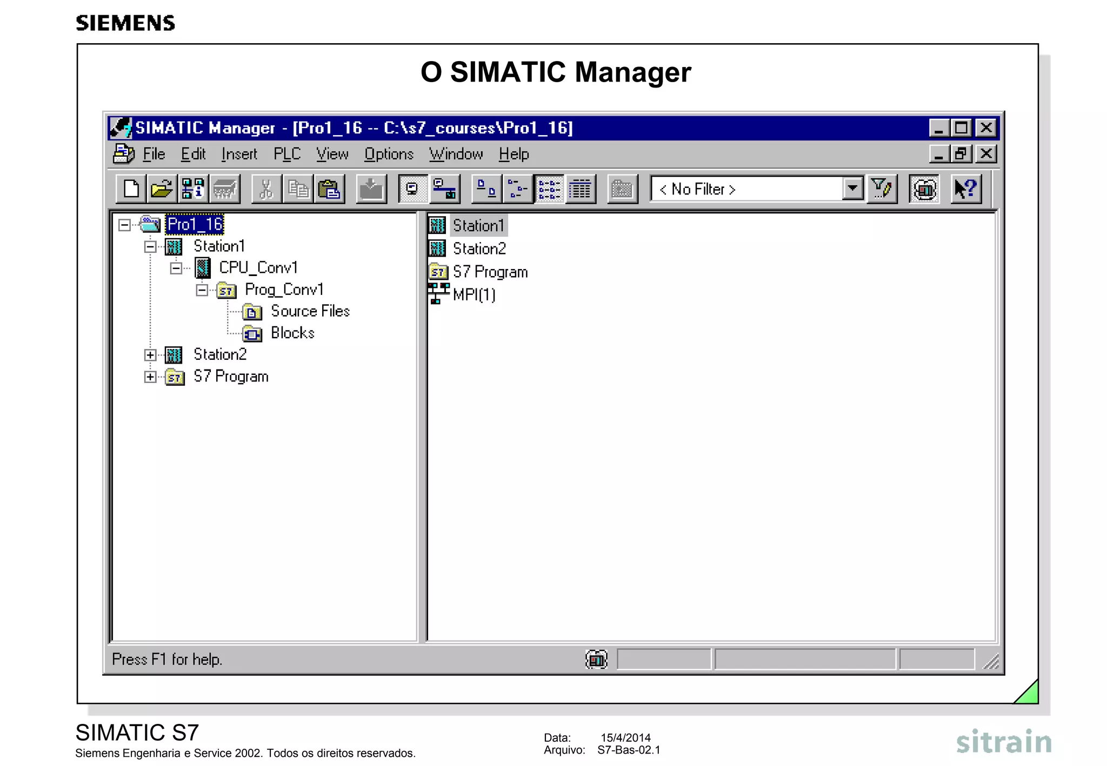
Task: Expand the Station2 tree node
Action: pyautogui.click(x=150, y=355)
